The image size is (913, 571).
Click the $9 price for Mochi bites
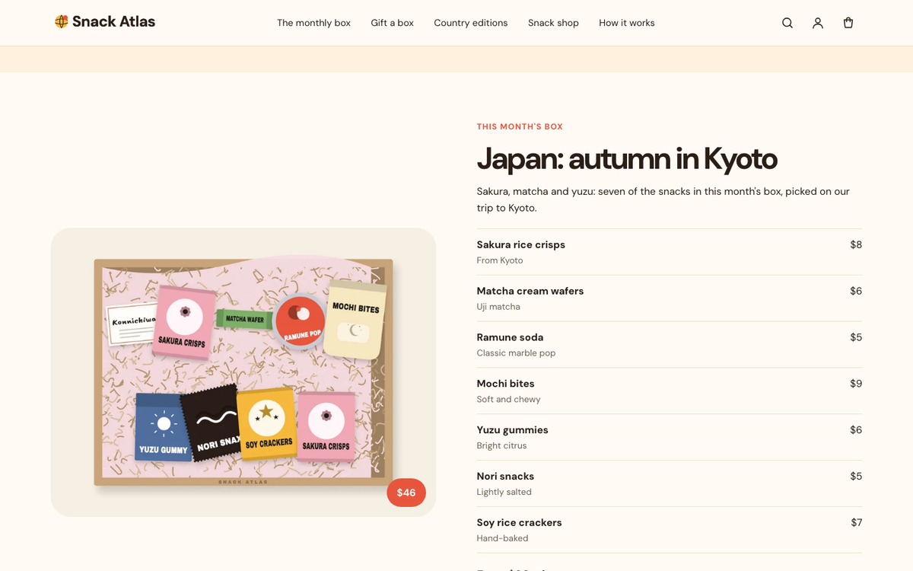click(x=856, y=384)
